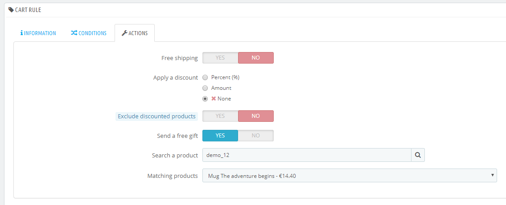Choose the Amount discount radio button

[206, 88]
